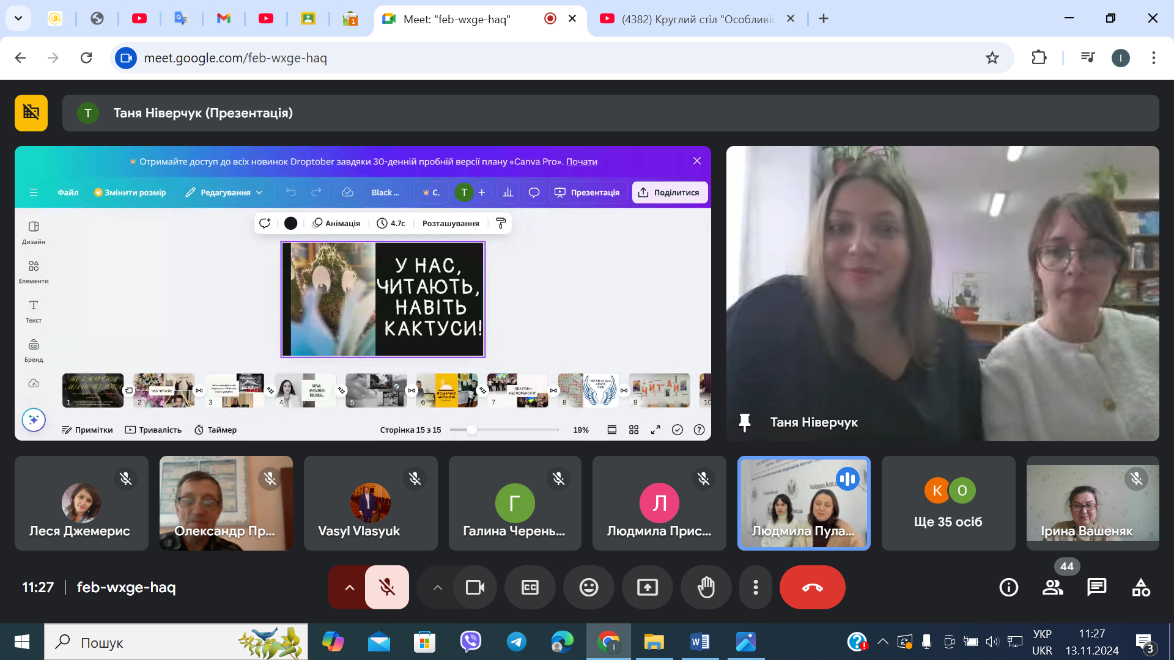The image size is (1174, 660).
Task: Click Present now screen share button
Action: [647, 587]
